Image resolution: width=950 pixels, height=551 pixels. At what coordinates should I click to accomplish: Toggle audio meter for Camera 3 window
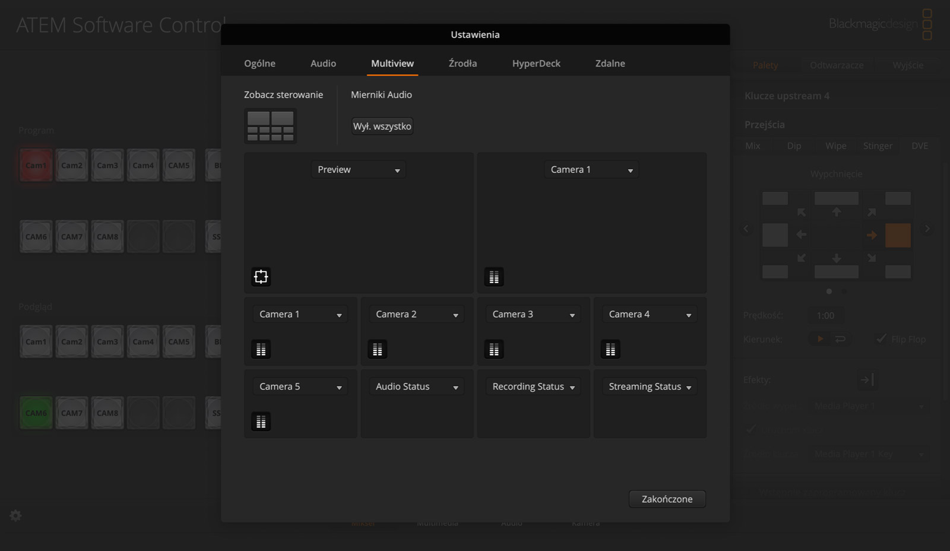494,350
